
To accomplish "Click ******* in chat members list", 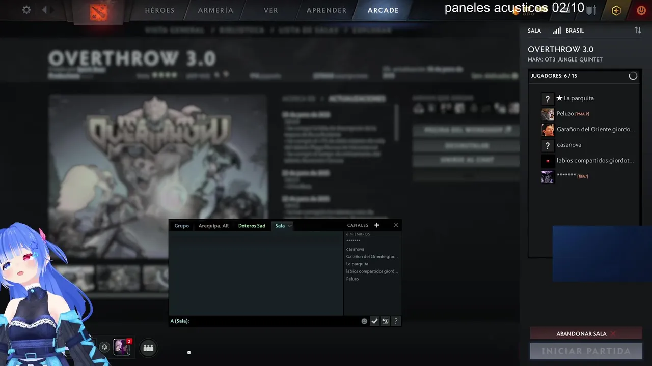I will pyautogui.click(x=353, y=241).
